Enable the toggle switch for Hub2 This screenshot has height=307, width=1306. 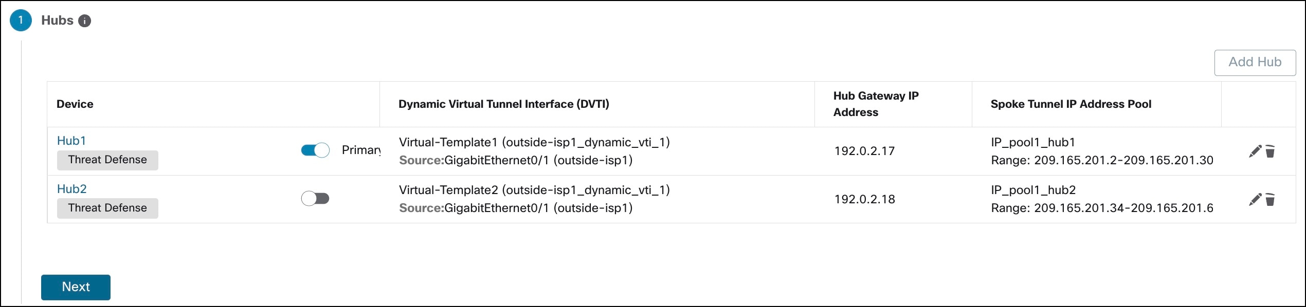pos(315,199)
